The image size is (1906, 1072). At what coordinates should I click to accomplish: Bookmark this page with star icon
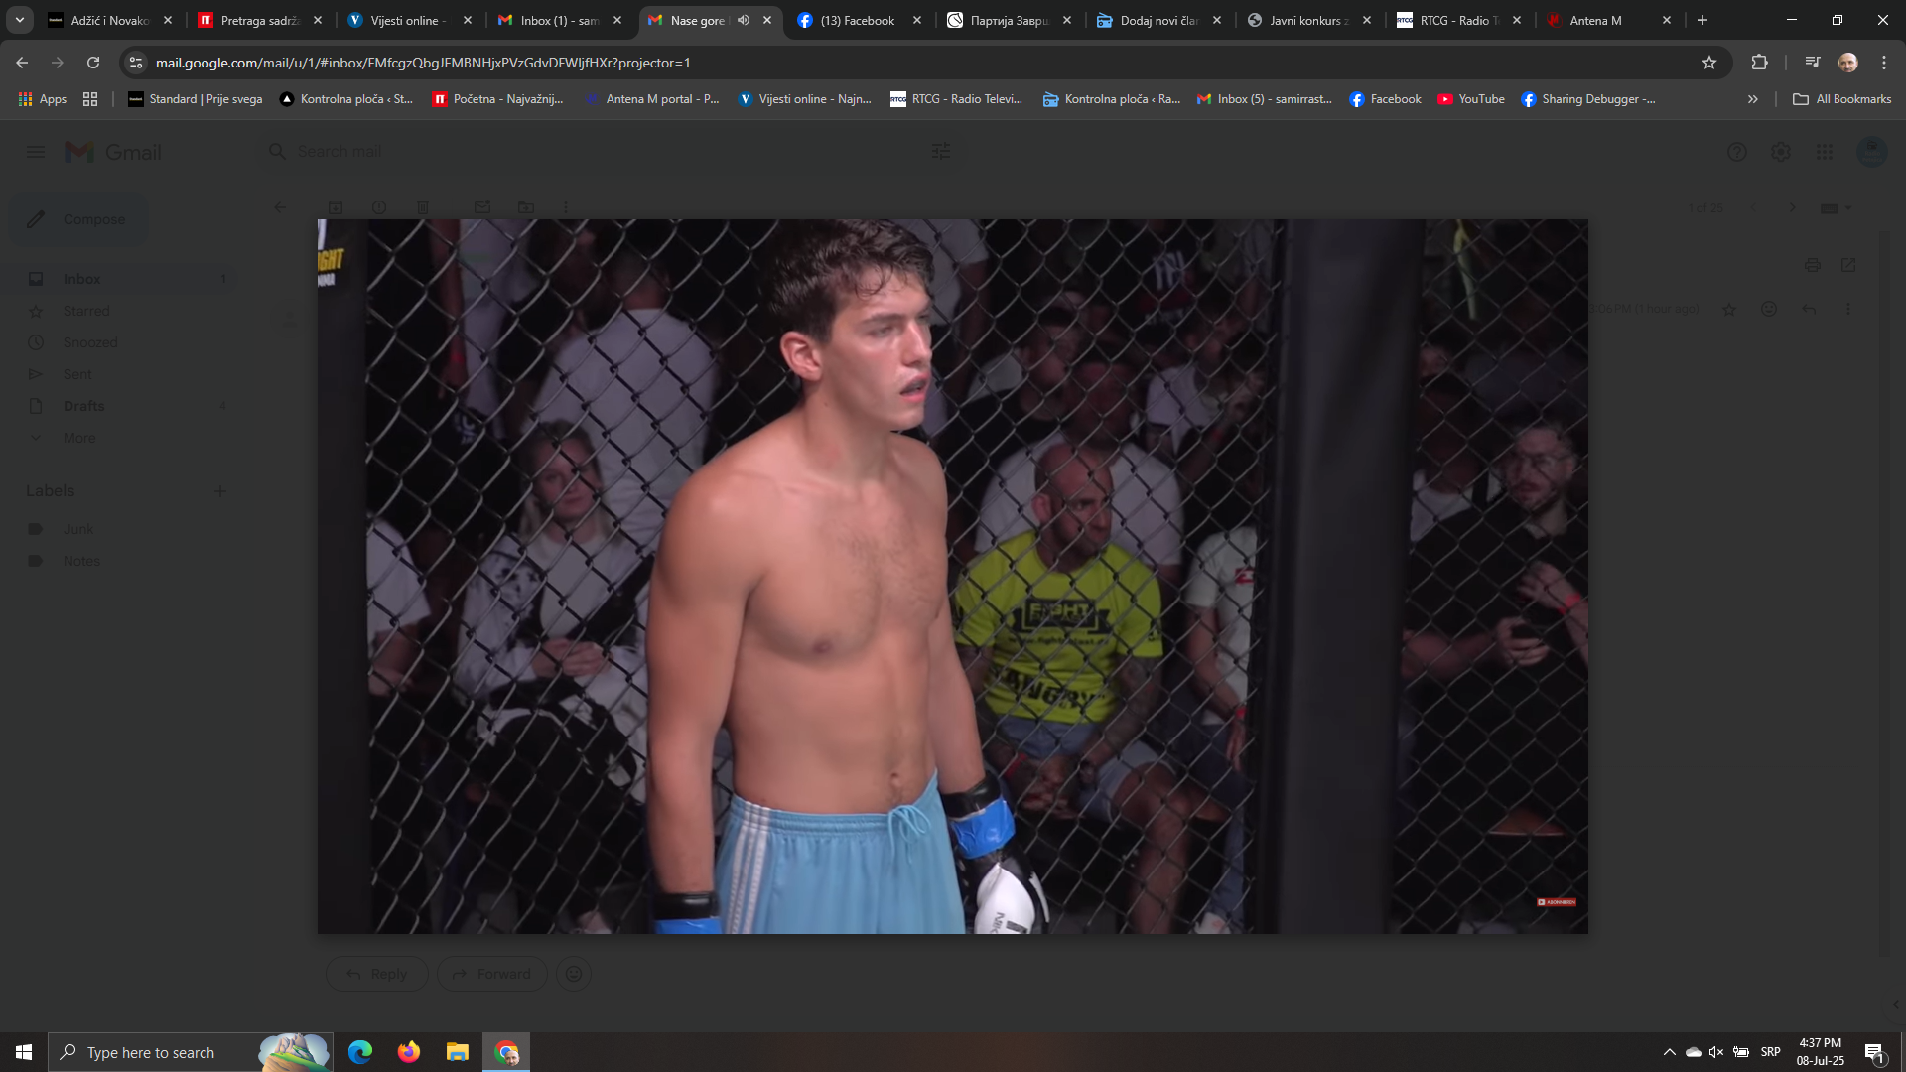1709,63
